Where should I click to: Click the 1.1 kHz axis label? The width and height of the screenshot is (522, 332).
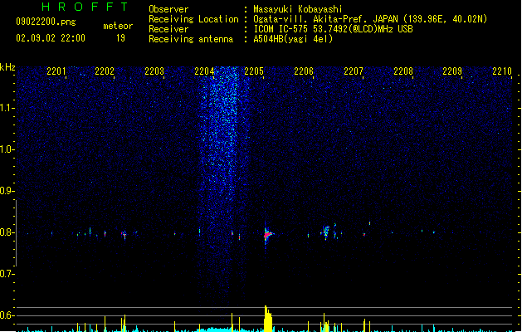[x=7, y=108]
